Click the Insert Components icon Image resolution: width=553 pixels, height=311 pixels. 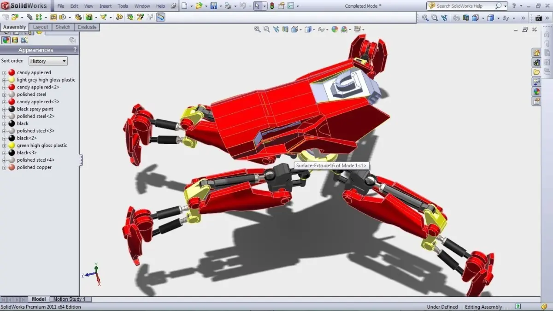(x=15, y=17)
